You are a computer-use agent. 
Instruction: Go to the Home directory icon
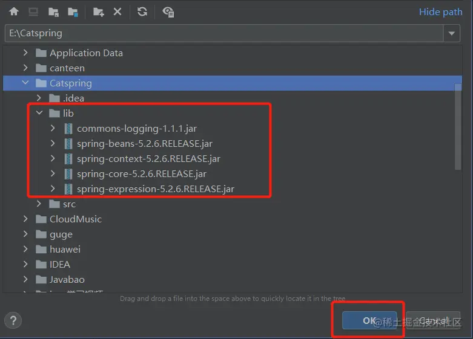(x=14, y=11)
